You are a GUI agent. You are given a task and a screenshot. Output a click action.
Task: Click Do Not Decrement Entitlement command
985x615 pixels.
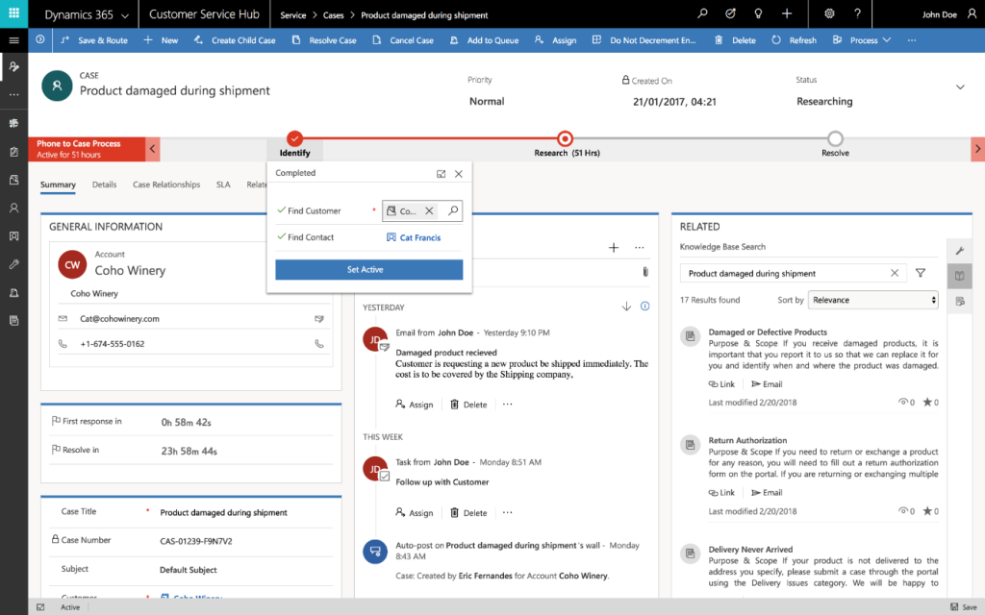[x=644, y=40]
